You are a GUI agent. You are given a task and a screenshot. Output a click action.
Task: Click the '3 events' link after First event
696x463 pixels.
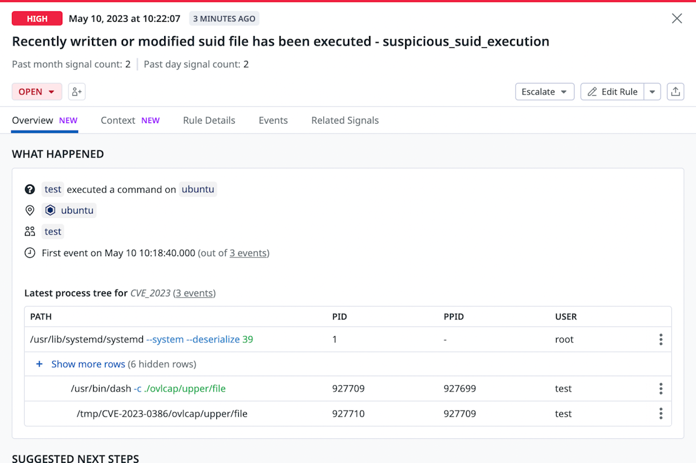pyautogui.click(x=249, y=253)
